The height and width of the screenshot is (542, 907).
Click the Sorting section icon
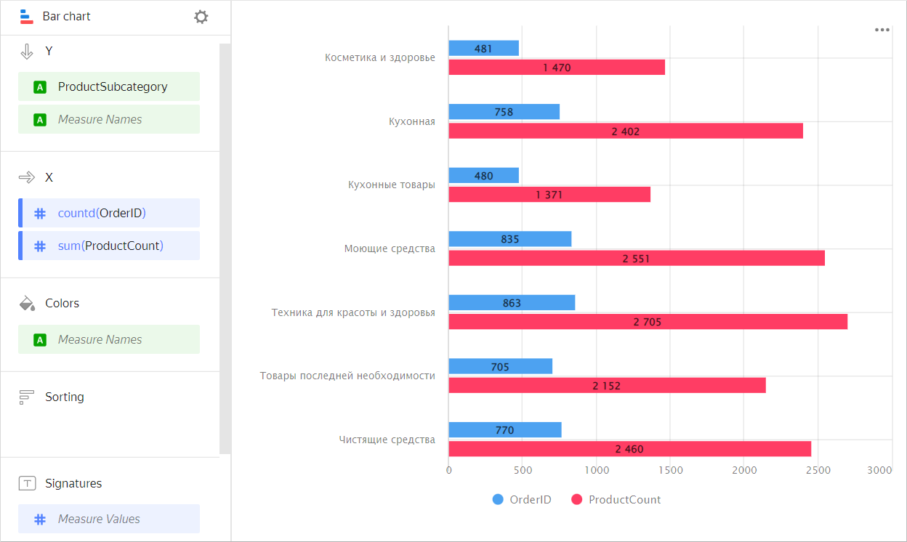pos(26,397)
